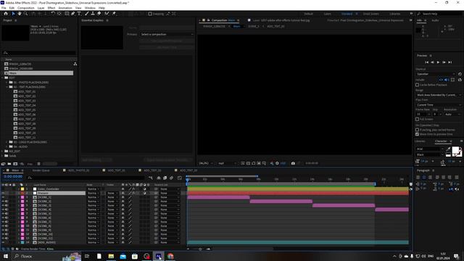Hide layer 14 audio layer eye icon
The height and width of the screenshot is (261, 464).
pyautogui.click(x=3, y=242)
